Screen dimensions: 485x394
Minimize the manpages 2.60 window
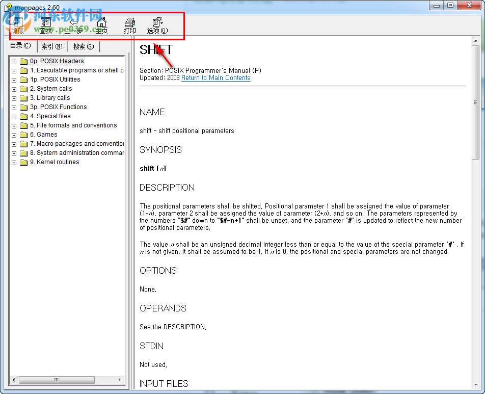[437, 5]
